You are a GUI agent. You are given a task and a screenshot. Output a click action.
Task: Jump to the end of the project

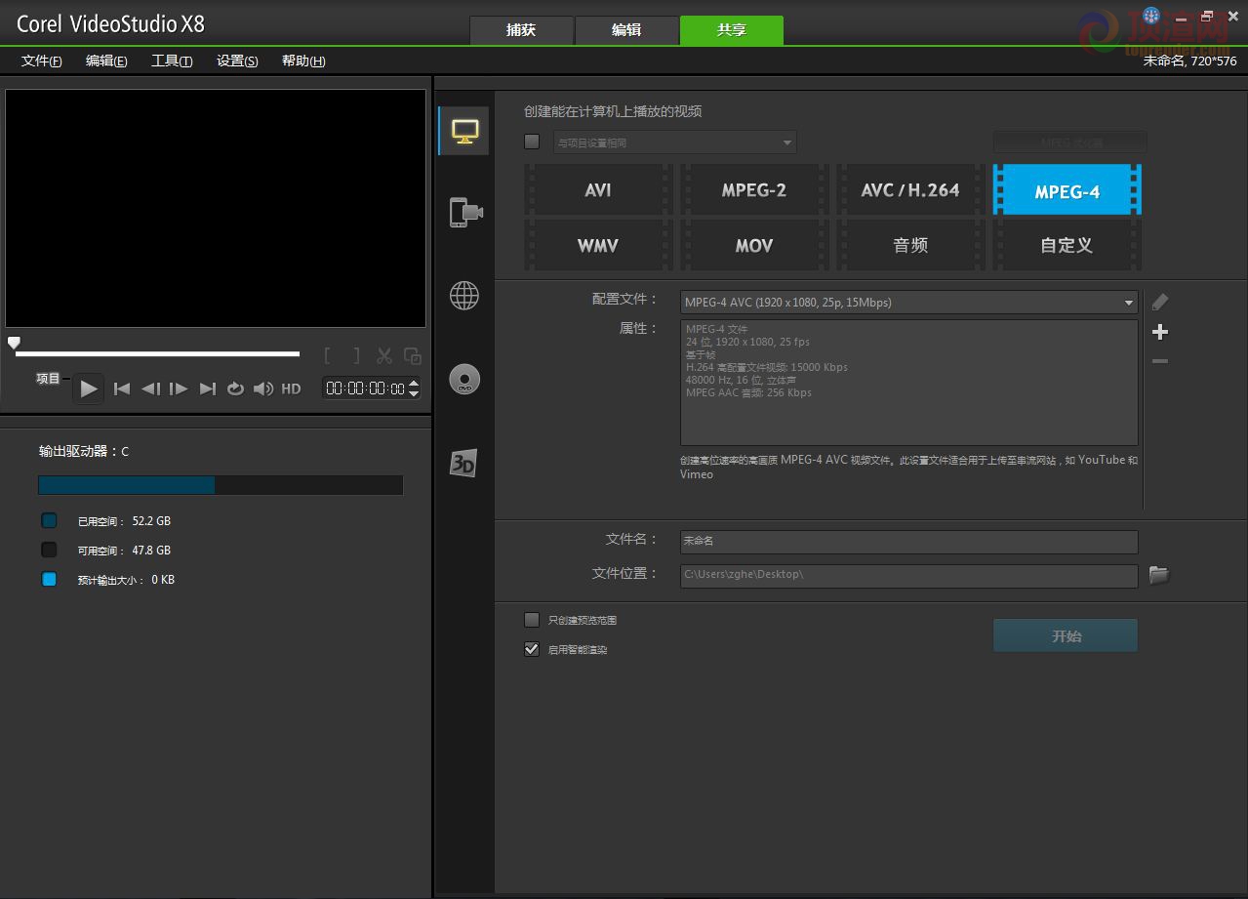coord(208,388)
